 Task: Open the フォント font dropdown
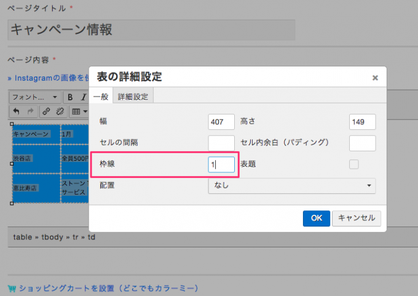tap(35, 97)
